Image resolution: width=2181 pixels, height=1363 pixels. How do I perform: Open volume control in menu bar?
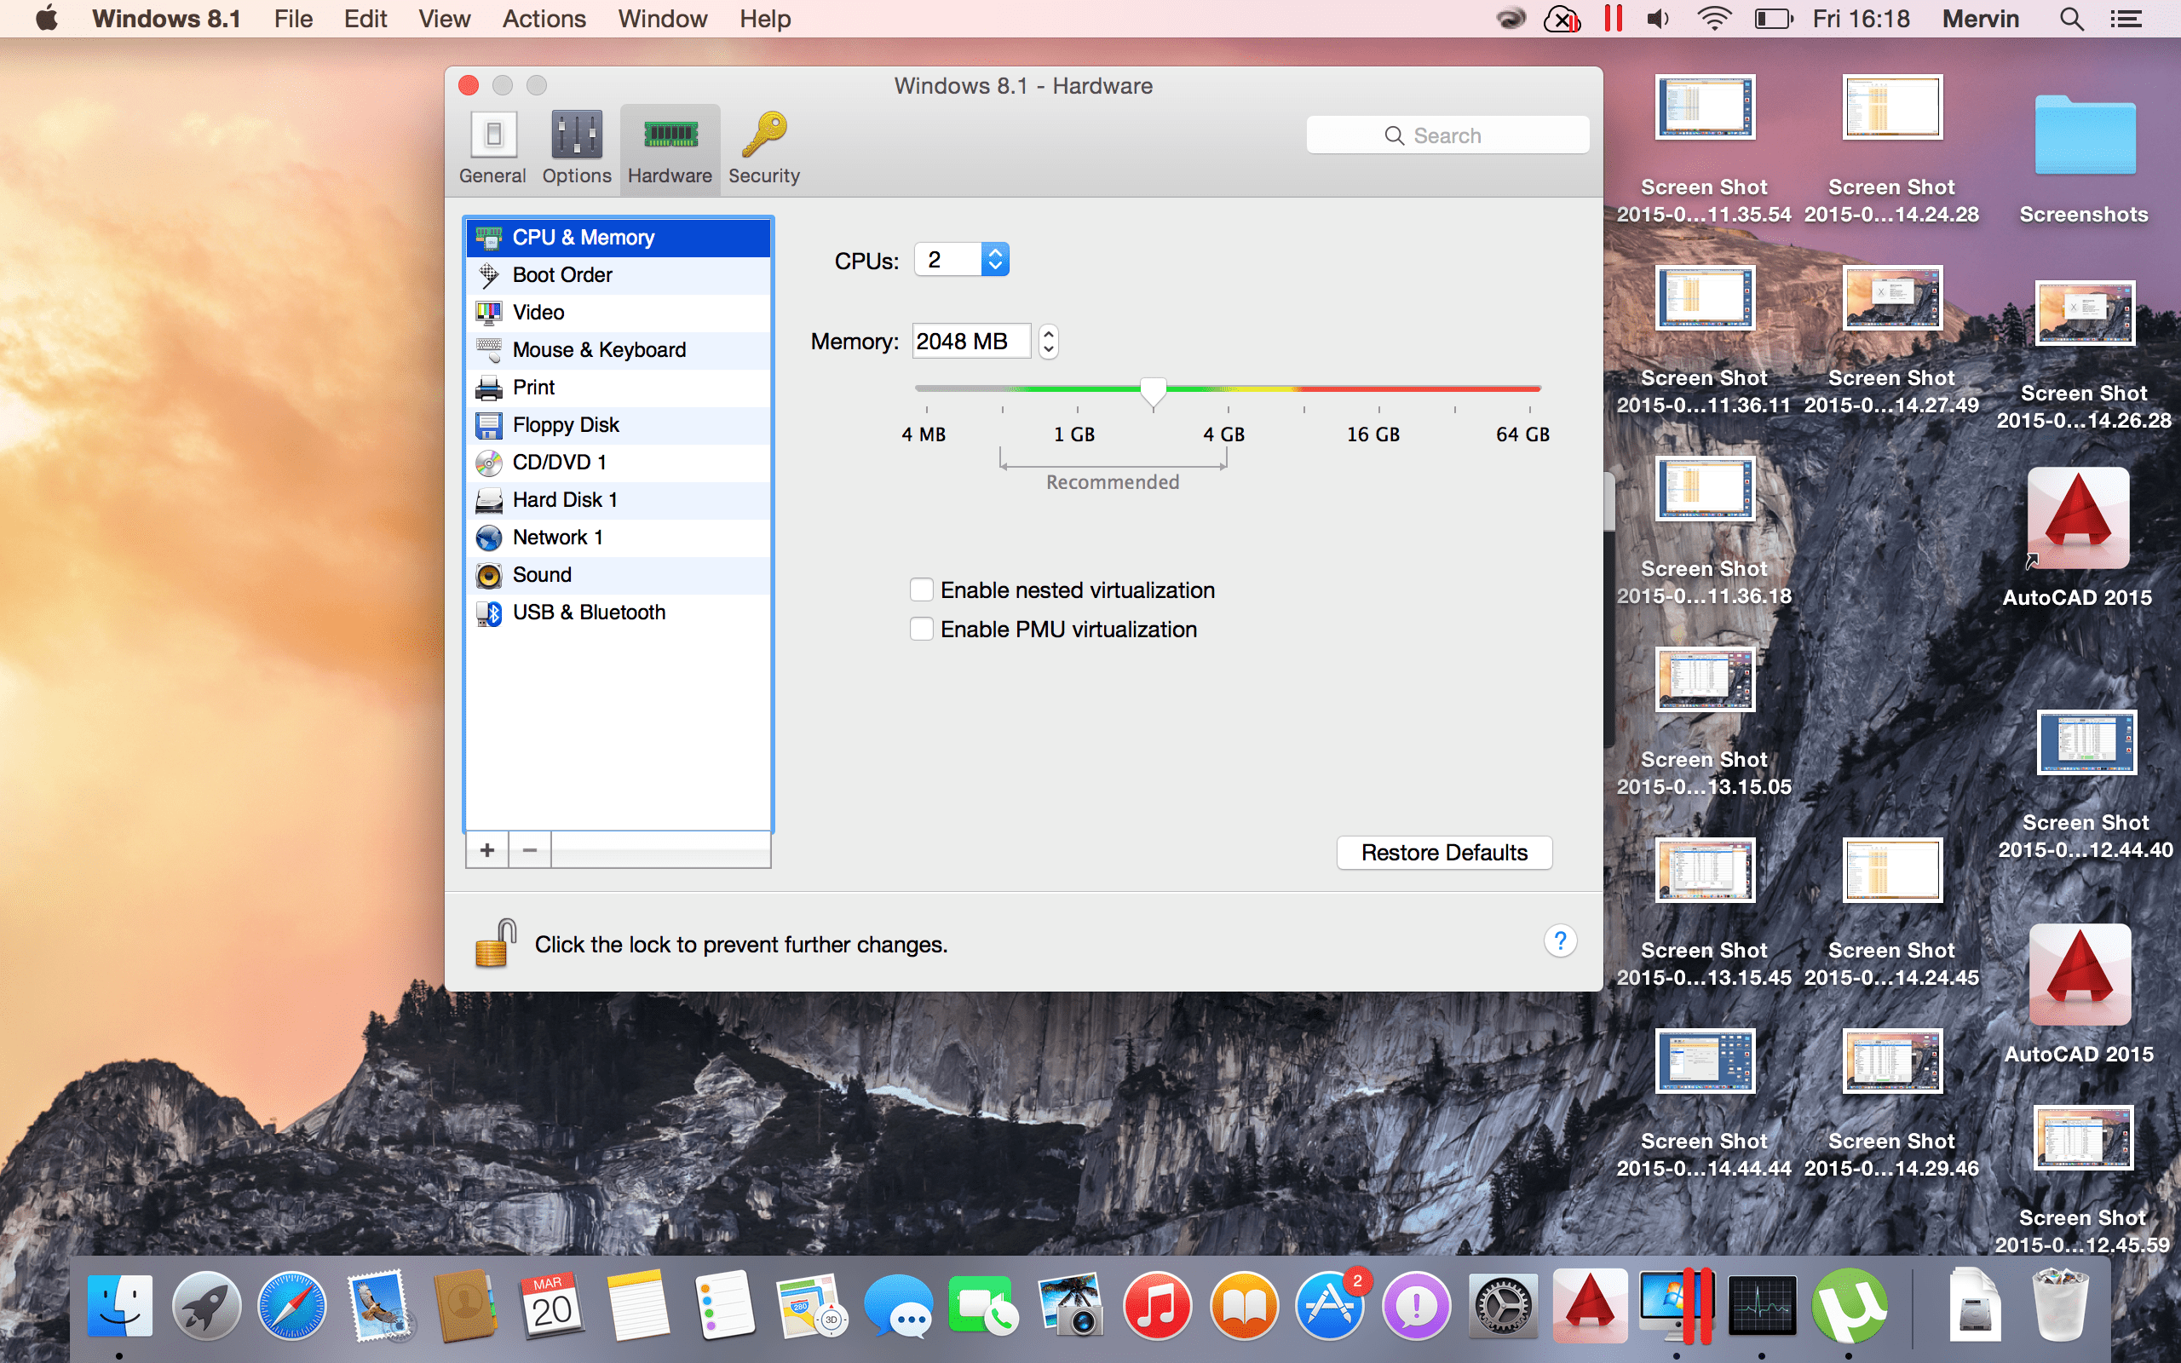pos(1658,19)
